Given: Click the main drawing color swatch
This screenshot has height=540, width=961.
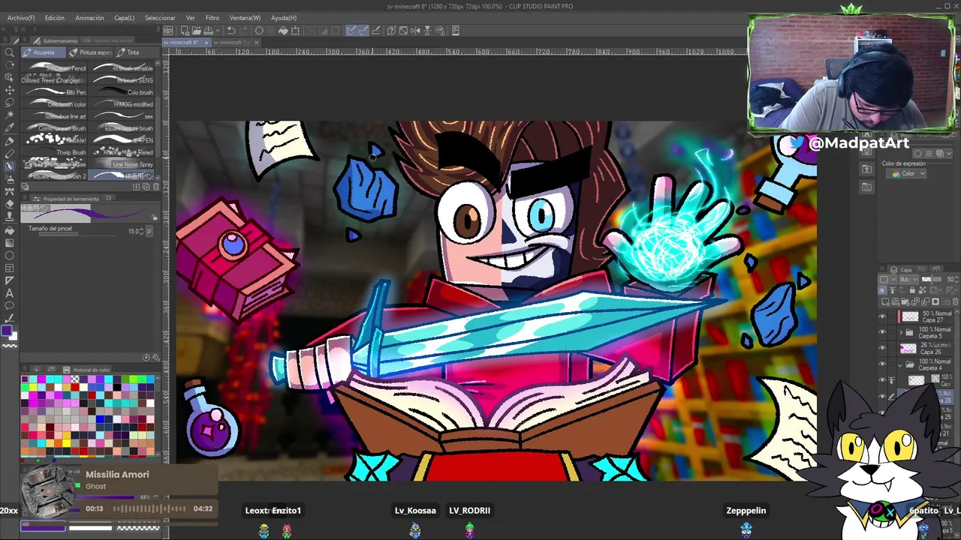Looking at the screenshot, I should 7,331.
